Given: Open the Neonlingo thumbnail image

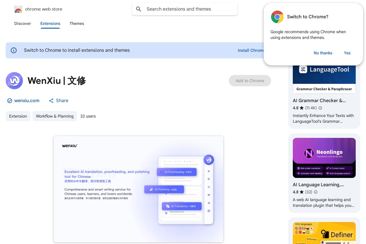Looking at the screenshot, I should [324, 158].
